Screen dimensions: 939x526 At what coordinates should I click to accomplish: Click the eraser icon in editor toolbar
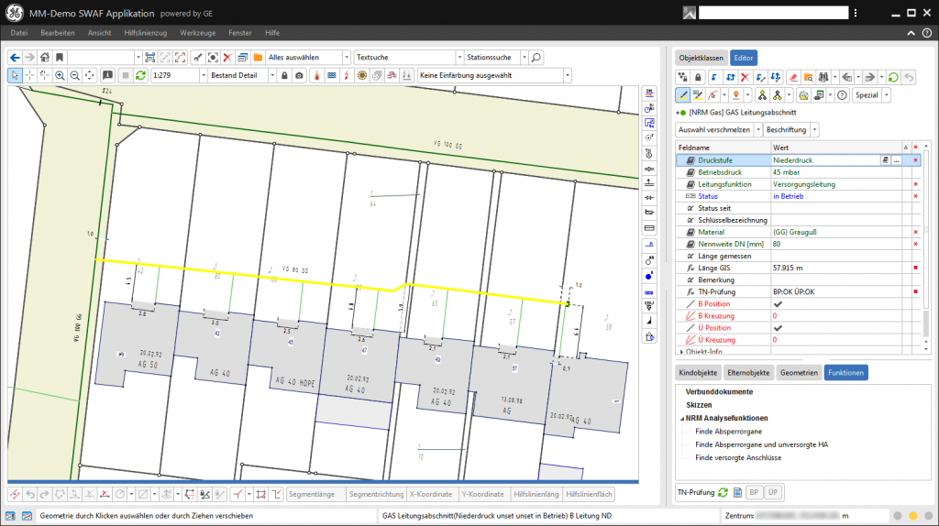point(793,77)
